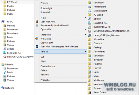Select Rotate left in context menu
This screenshot has height=95, width=140.
45,12
